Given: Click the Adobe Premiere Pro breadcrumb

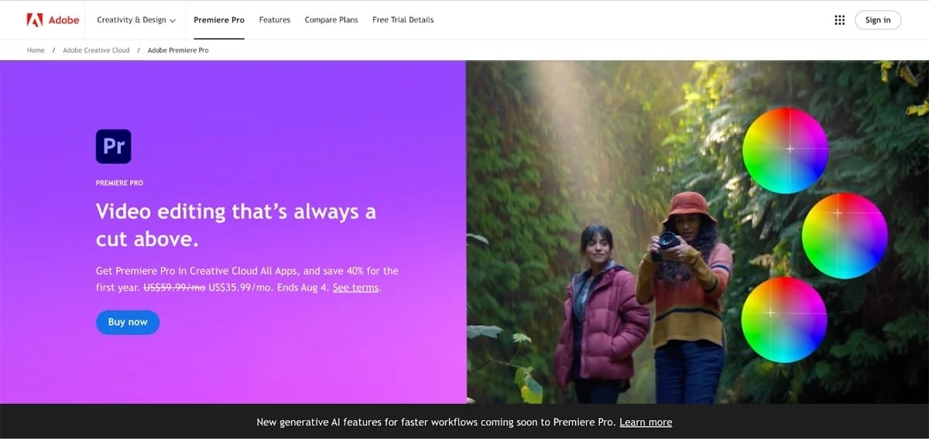Looking at the screenshot, I should (178, 50).
